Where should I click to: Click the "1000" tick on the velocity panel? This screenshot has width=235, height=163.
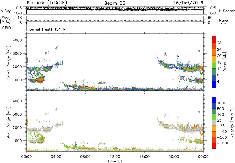17,141
